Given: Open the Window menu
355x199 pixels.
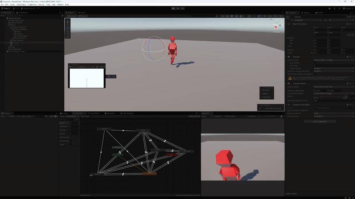Looking at the screenshot, I should (x=60, y=4).
